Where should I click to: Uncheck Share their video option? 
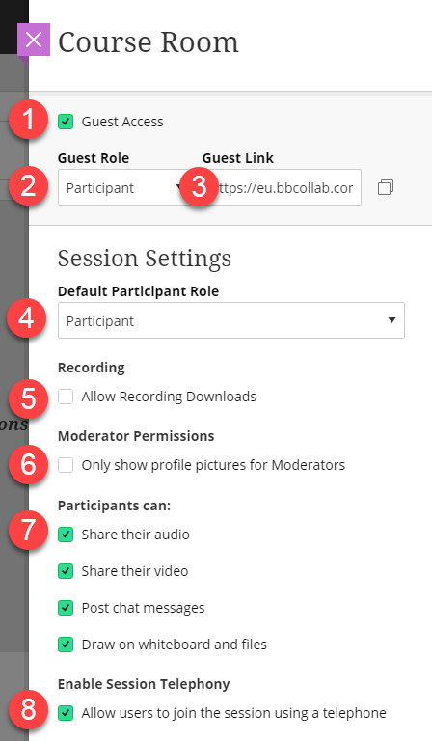click(x=66, y=571)
